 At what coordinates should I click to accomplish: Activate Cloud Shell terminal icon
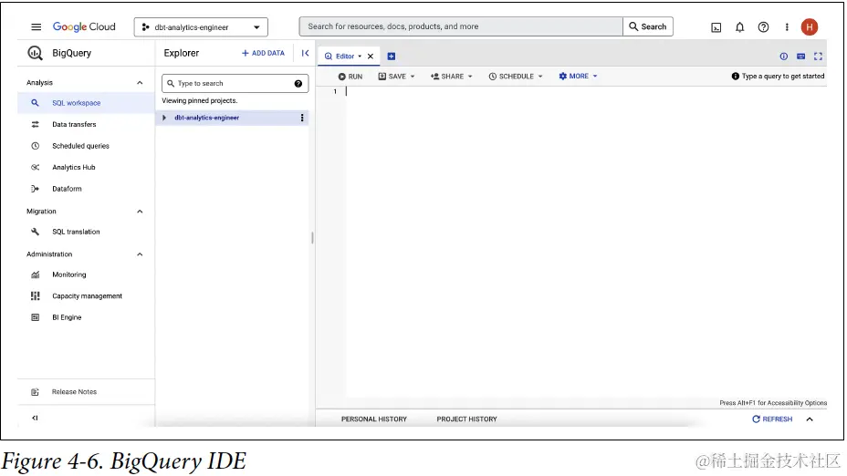716,27
